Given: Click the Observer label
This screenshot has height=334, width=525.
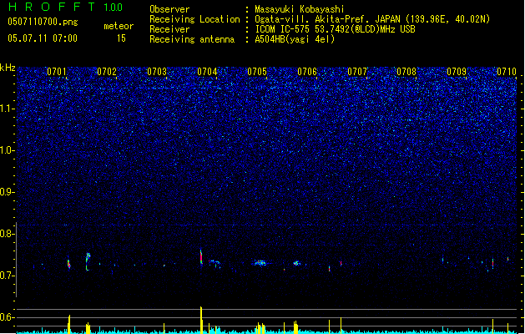Looking at the screenshot, I should click(169, 9).
